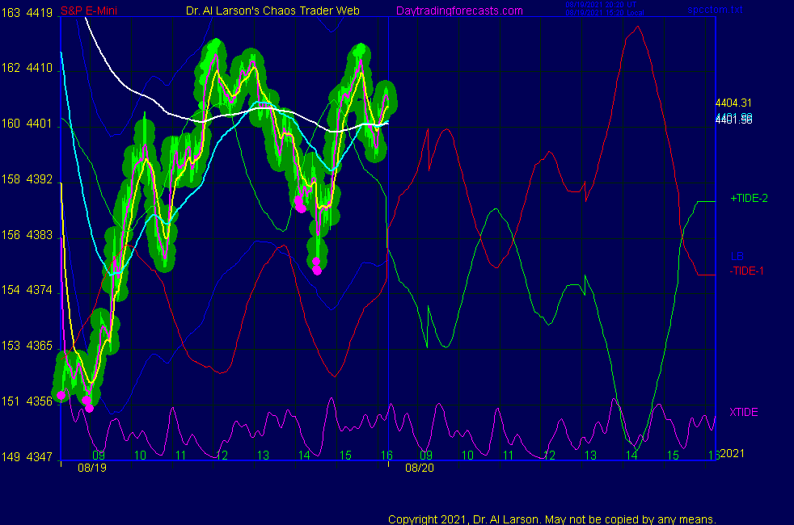Click the Daytradingforecasts.com link
This screenshot has width=794, height=525.
[458, 10]
